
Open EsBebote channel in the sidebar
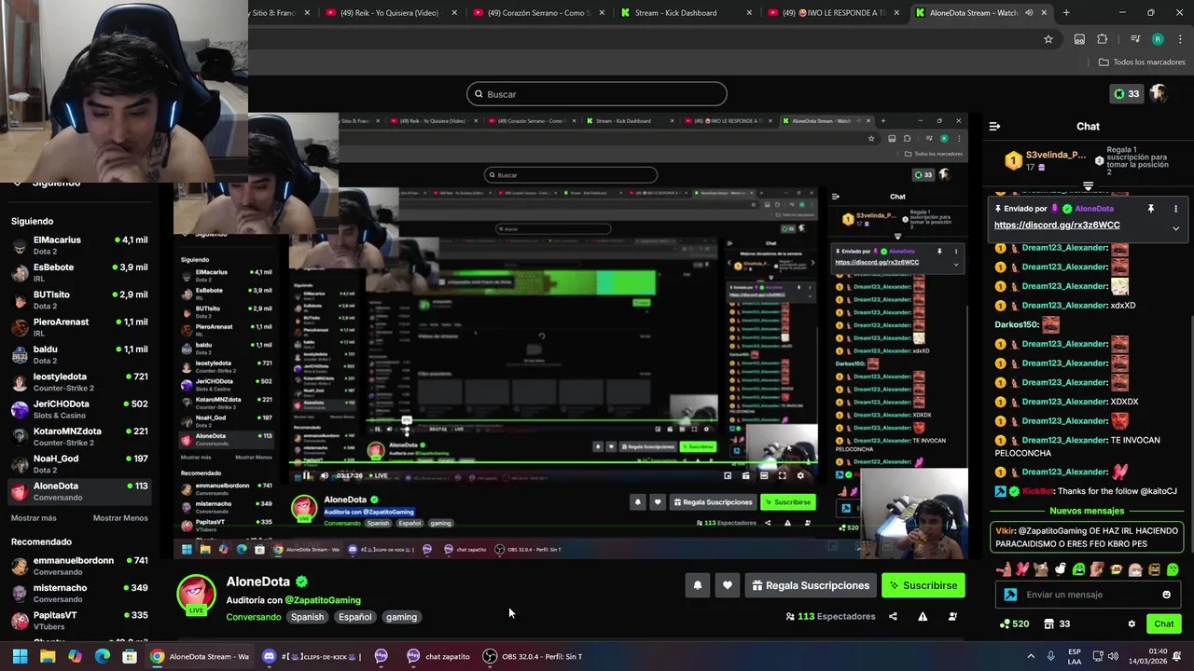click(x=79, y=272)
